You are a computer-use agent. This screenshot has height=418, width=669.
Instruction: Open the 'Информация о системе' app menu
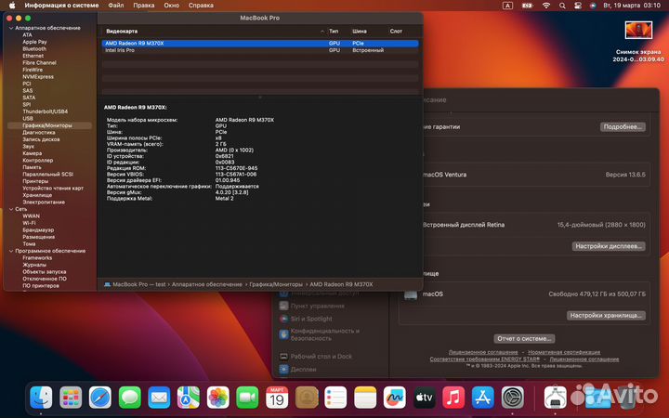pos(61,6)
